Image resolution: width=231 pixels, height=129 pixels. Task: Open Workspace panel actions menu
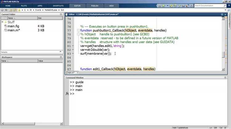[61, 57]
